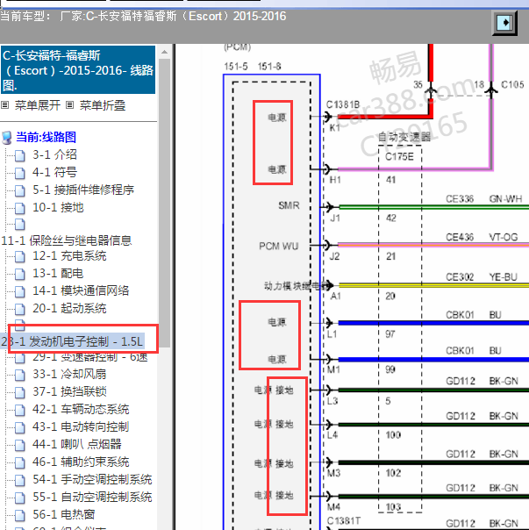This screenshot has width=529, height=530.
Task: Open 12-1 充电系统 page
Action: [69, 256]
